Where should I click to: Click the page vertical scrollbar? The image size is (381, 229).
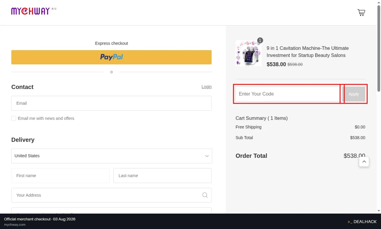pos(379,48)
